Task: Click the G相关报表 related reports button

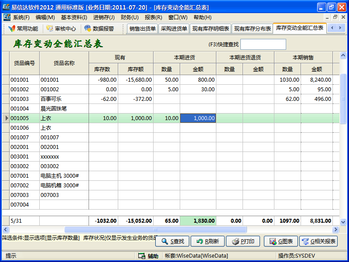Action: coord(318,241)
